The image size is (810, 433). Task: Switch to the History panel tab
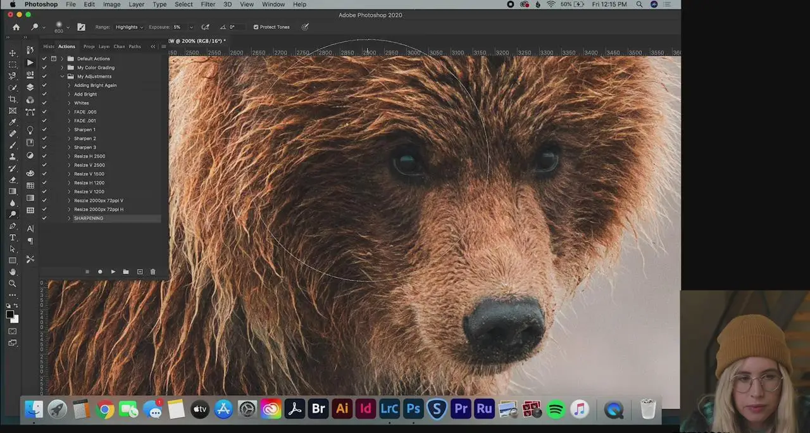tap(49, 46)
